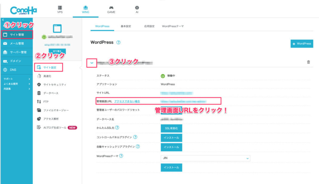
Task: Switch to the WordPressテーマ tab
Action: point(173,26)
